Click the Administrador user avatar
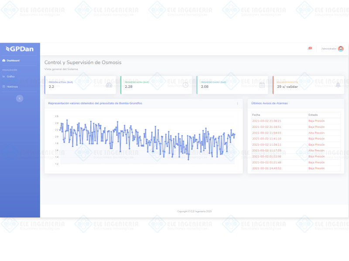This screenshot has height=261, width=349. pyautogui.click(x=341, y=49)
